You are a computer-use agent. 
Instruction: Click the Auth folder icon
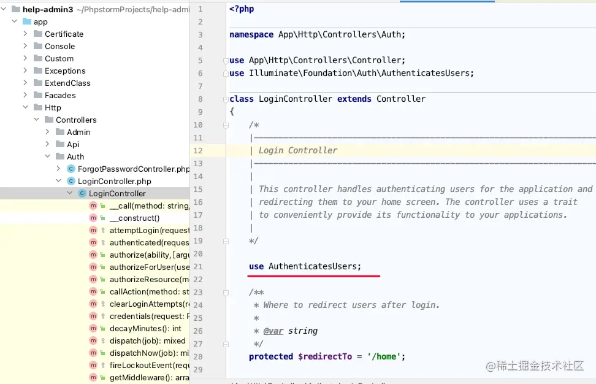pyautogui.click(x=59, y=156)
